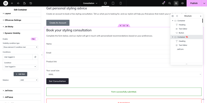The width and height of the screenshot is (207, 103).
Task: Open the Condition User logged in dropdown
Action: click(20, 67)
